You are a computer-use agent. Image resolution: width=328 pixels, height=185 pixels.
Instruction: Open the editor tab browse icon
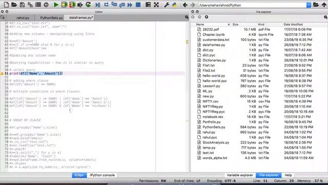3,17
